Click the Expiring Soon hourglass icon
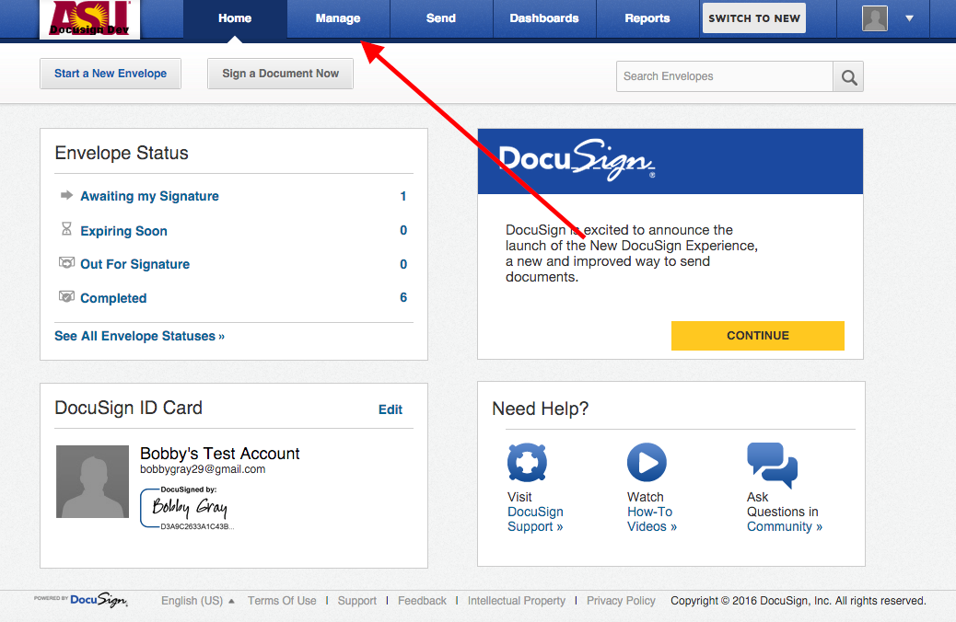The width and height of the screenshot is (956, 622). [x=66, y=229]
